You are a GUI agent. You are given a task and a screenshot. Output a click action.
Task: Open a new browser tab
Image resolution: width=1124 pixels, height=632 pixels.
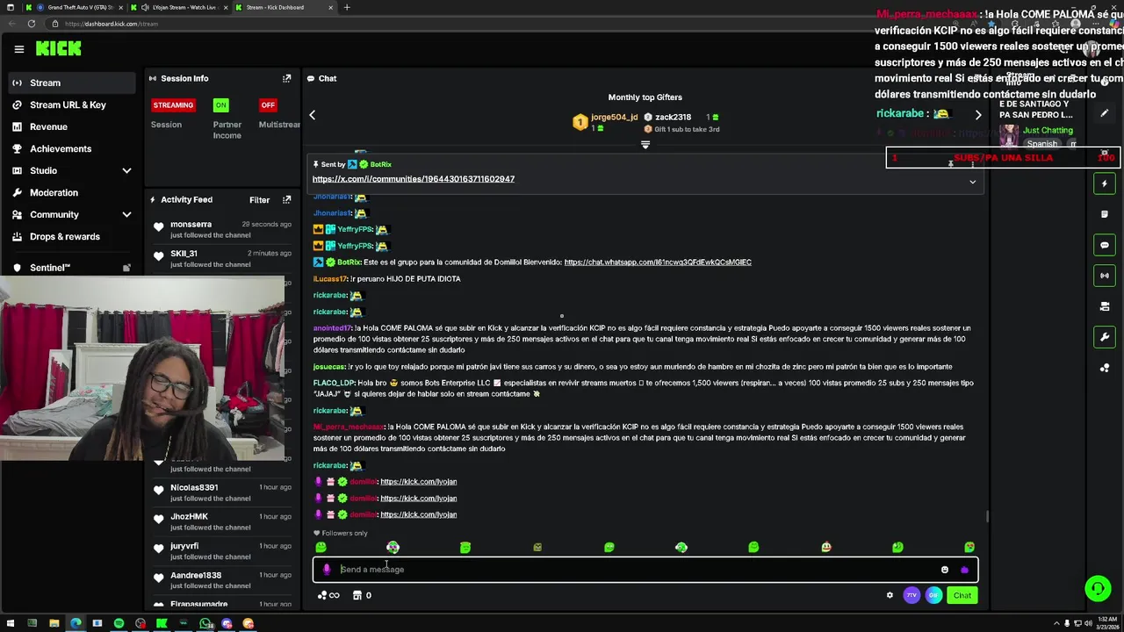pos(346,7)
